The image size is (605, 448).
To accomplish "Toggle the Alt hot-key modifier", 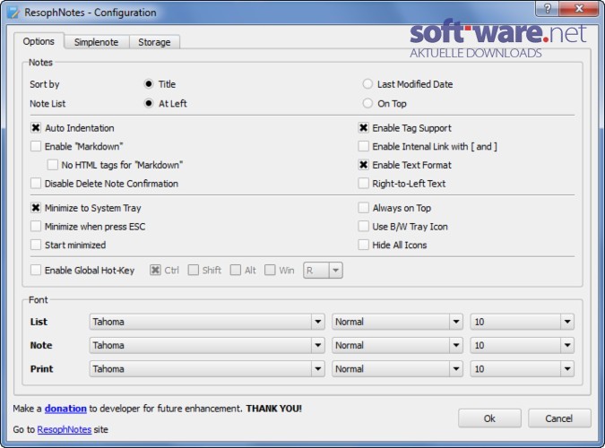I will 236,270.
